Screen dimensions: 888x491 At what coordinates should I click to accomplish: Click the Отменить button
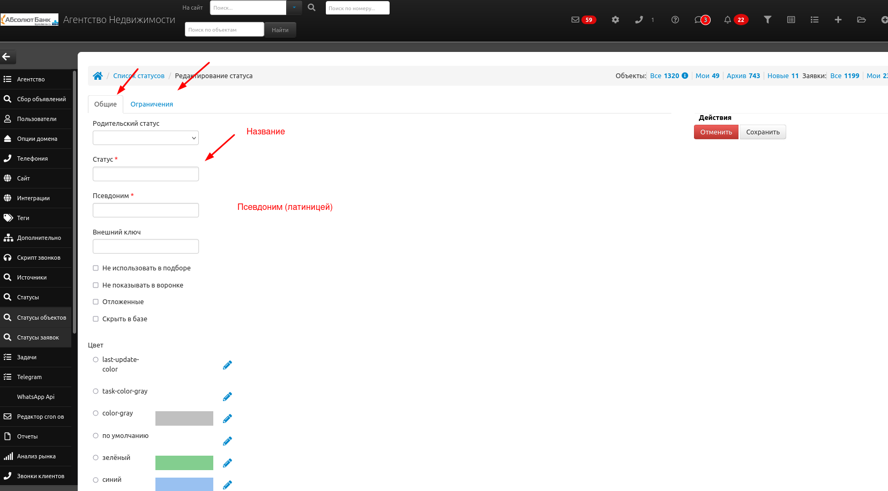[716, 132]
